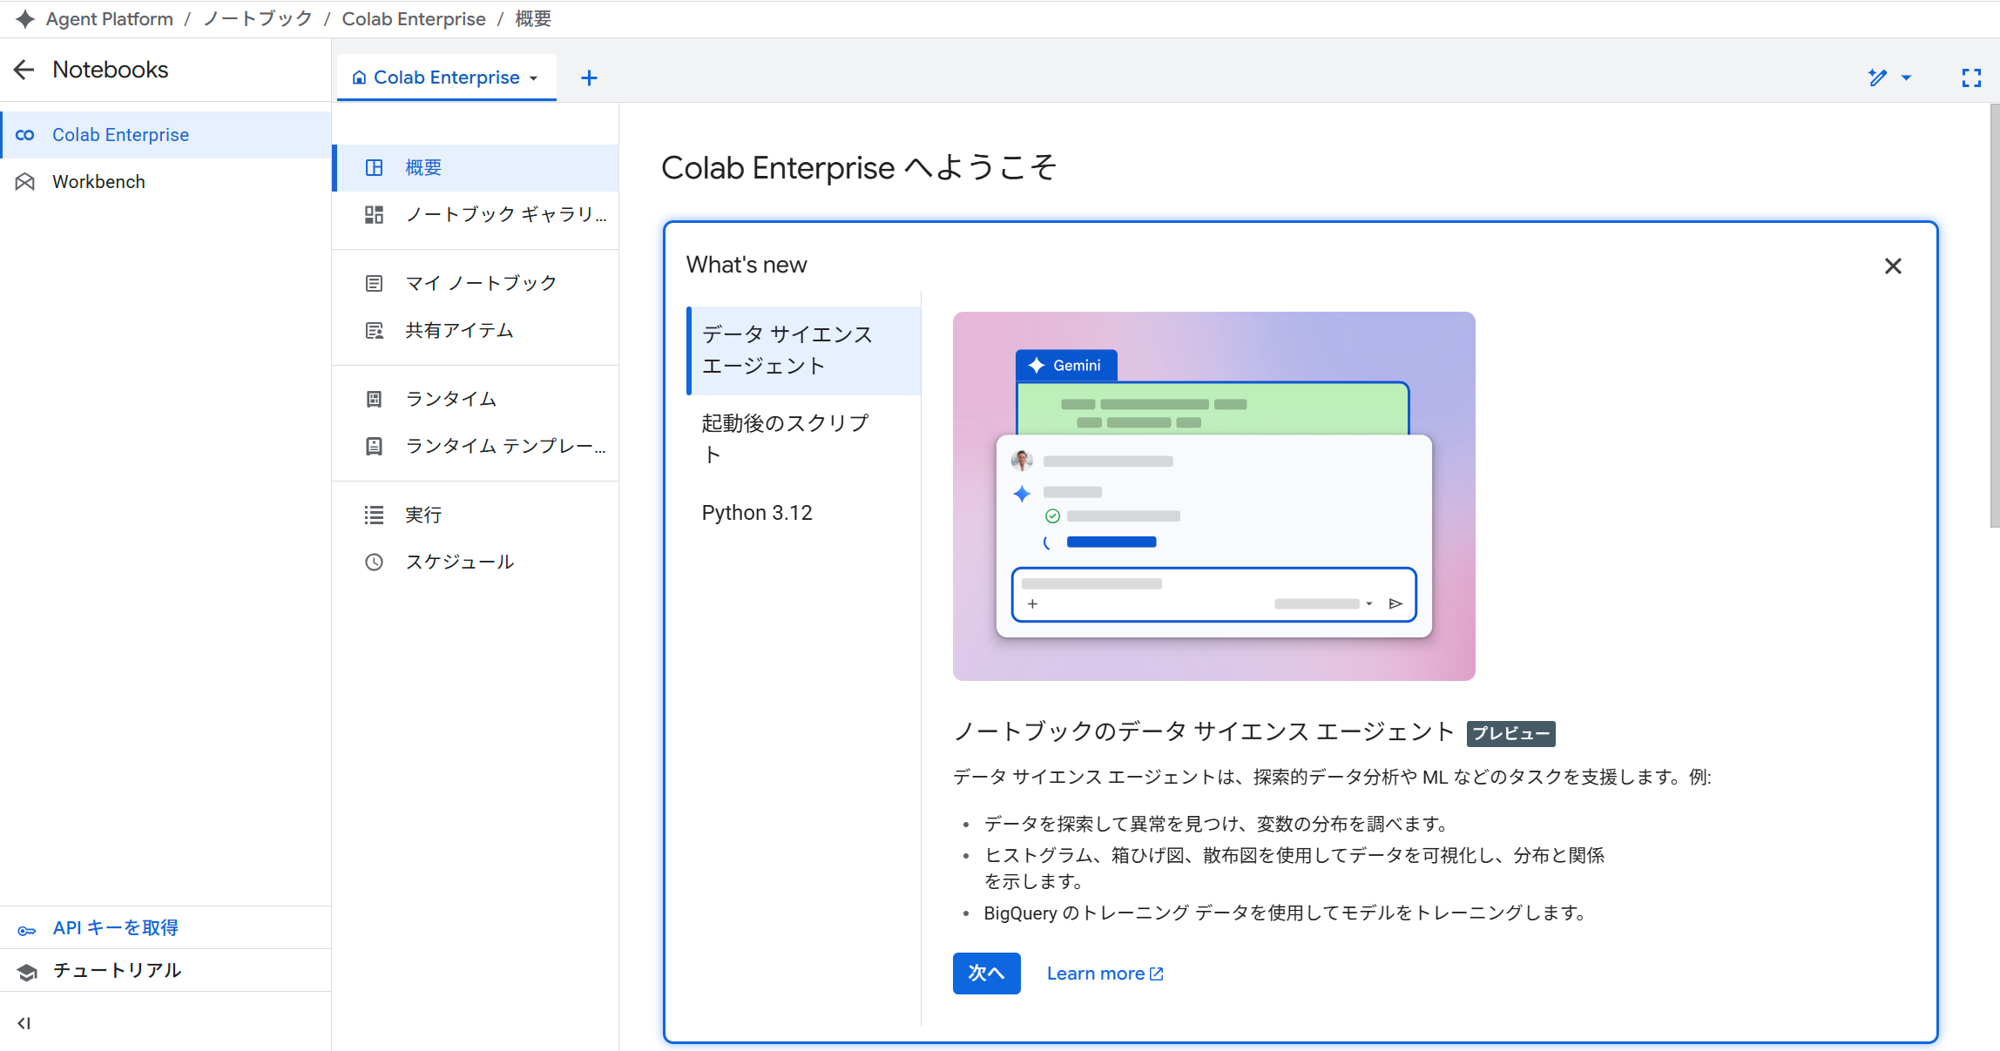
Task: Open チュートリアル from the bottom sidebar
Action: 118,970
